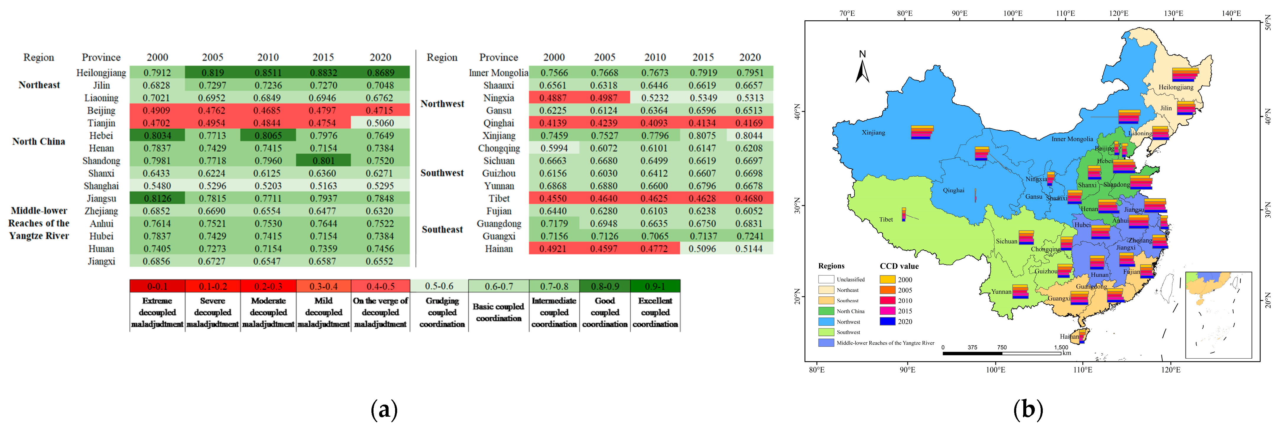Screen dimensions: 1278x432
Task: Click the Northwest region legend swatch
Action: click(x=826, y=322)
